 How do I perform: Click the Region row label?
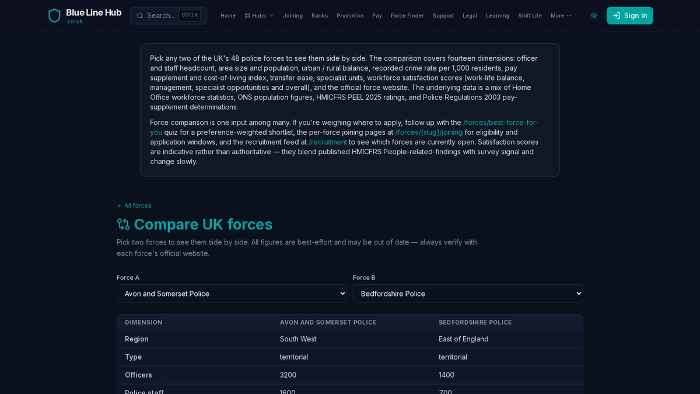click(x=136, y=339)
